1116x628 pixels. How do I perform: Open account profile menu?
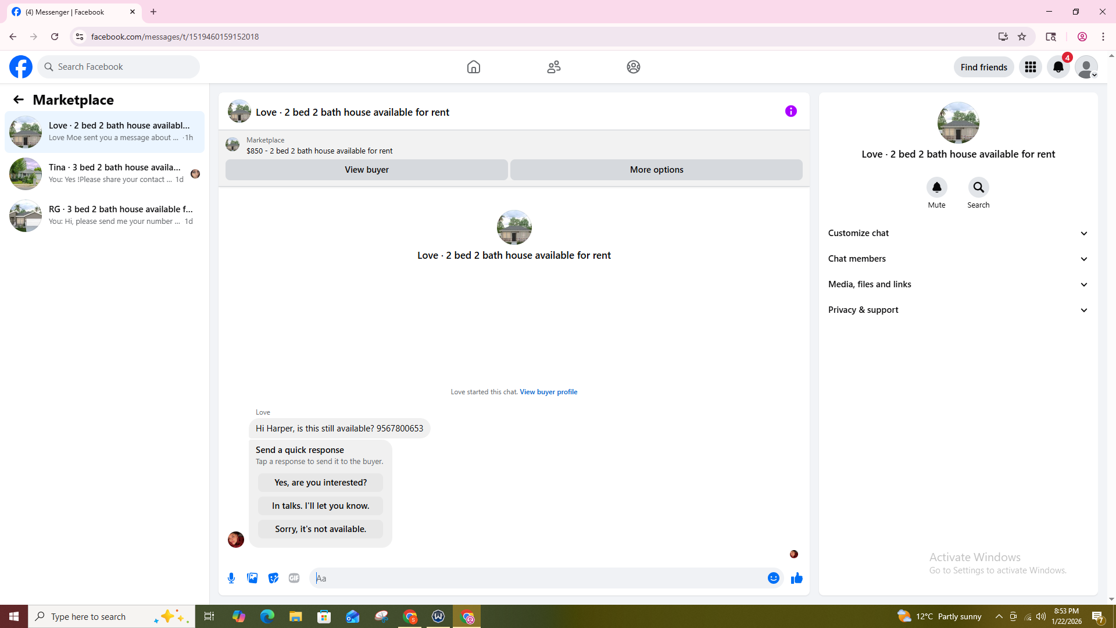point(1086,67)
